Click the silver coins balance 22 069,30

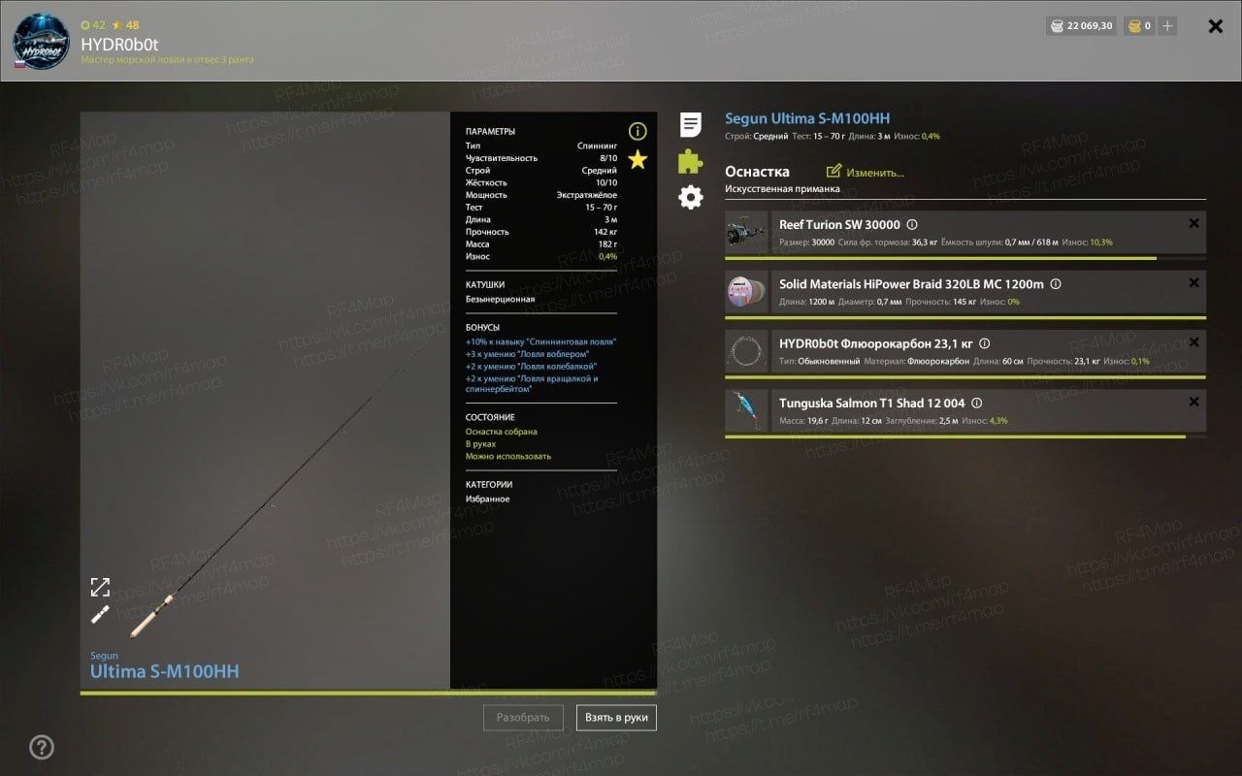click(x=1081, y=26)
